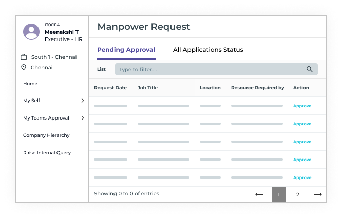Click the location pin icon beside Chennai
This screenshot has height=218, width=342.
click(x=24, y=67)
